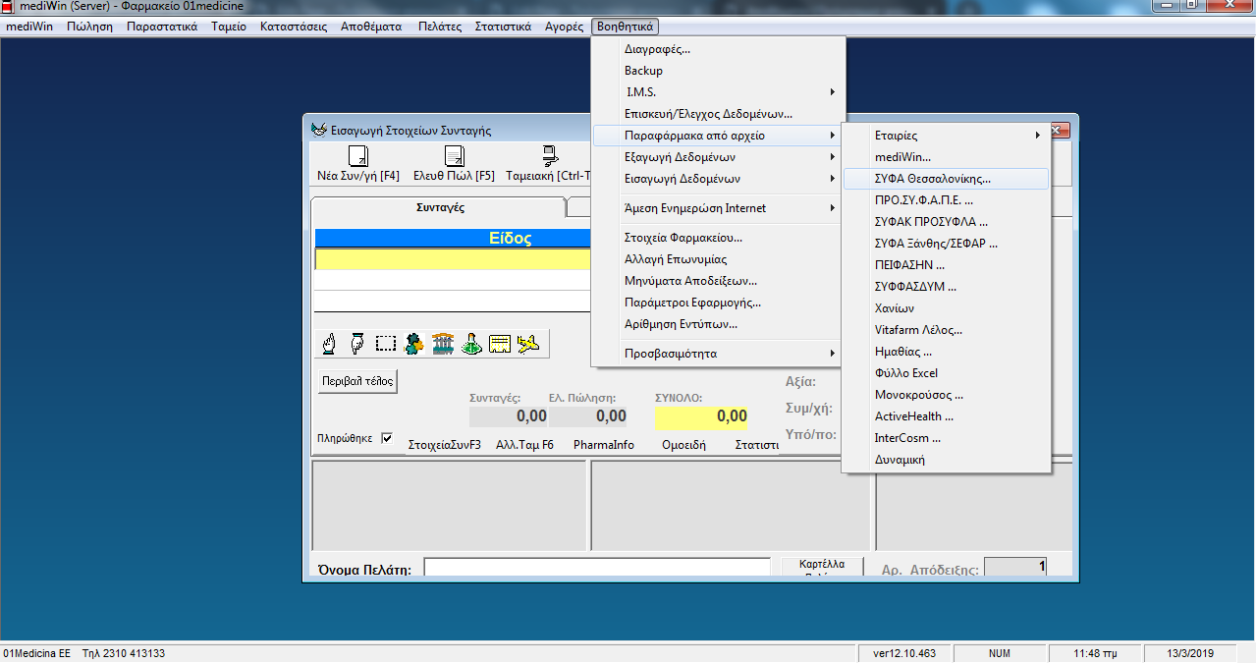
Task: Select ΣΥΦΦΑΣΔΥΜ ... entry
Action: point(947,287)
